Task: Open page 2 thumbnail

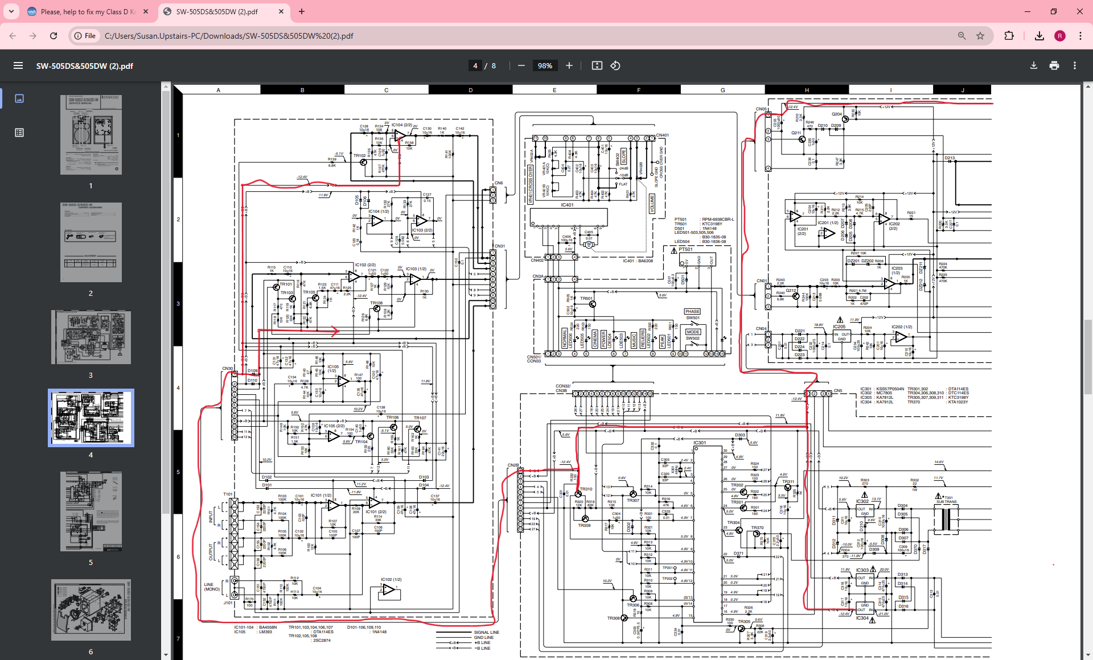Action: coord(91,242)
